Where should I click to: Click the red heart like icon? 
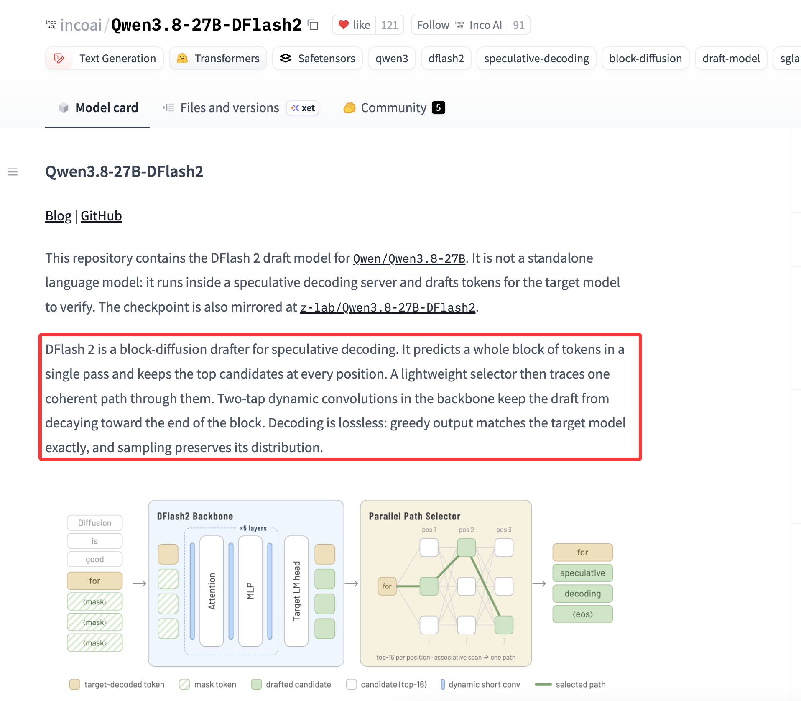coord(343,25)
